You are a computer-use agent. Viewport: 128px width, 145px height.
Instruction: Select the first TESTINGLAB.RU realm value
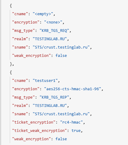50,39
